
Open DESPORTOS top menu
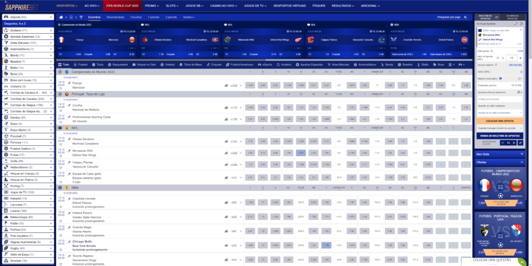(67, 6)
